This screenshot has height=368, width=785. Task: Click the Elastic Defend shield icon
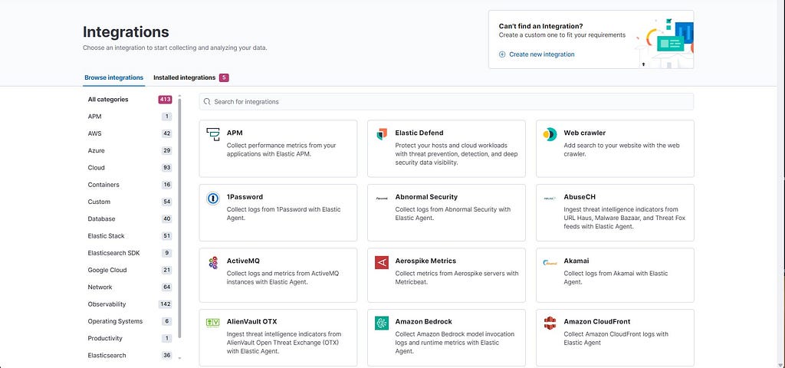[x=382, y=134]
